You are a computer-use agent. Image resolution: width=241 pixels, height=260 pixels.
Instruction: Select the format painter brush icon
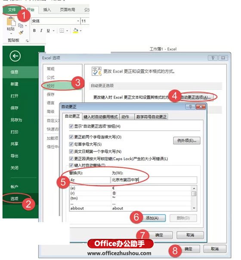click(21, 32)
